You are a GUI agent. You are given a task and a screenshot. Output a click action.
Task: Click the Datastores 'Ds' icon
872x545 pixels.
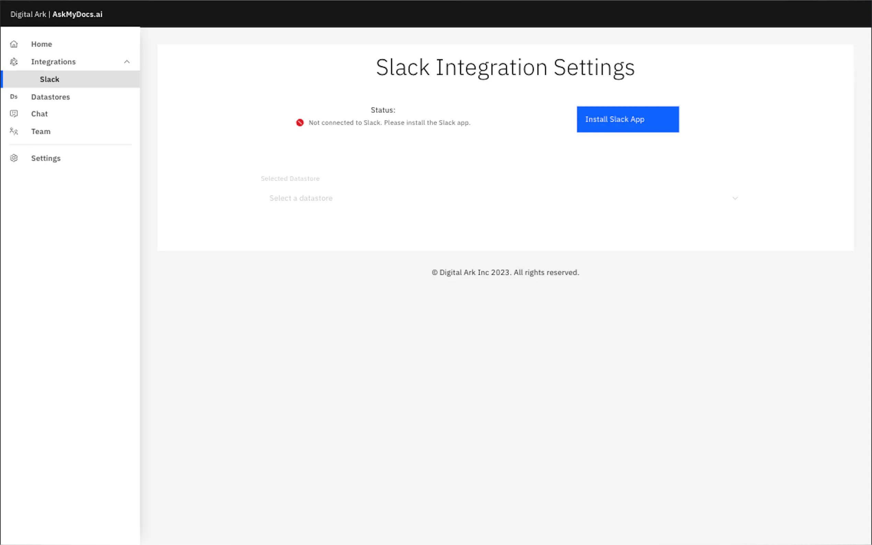(14, 96)
